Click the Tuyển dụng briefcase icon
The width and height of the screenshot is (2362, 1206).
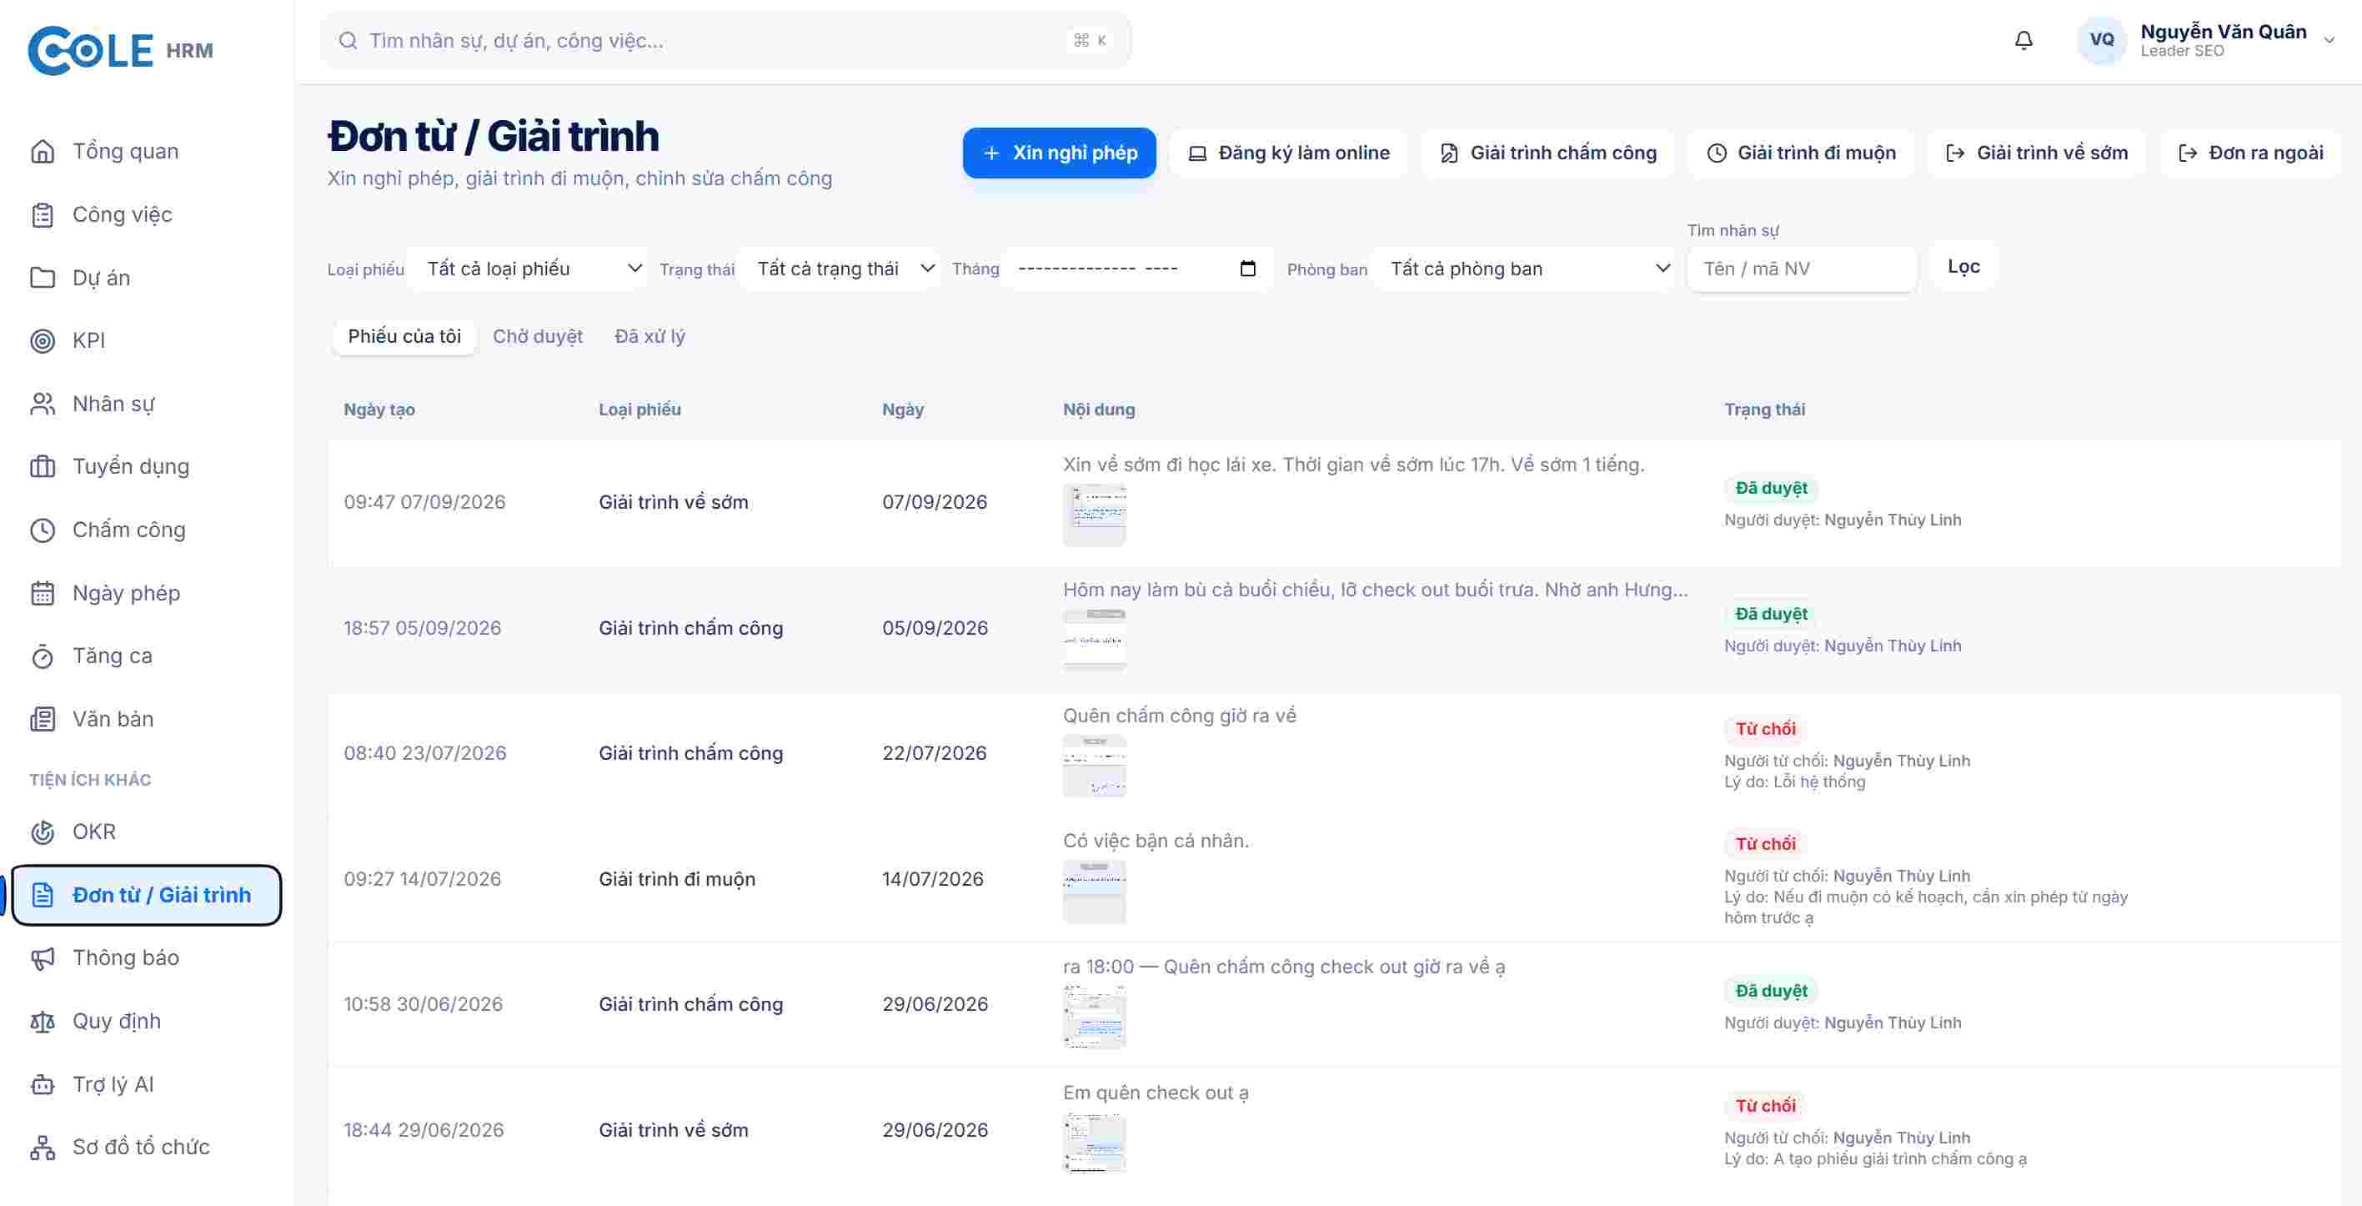(43, 467)
